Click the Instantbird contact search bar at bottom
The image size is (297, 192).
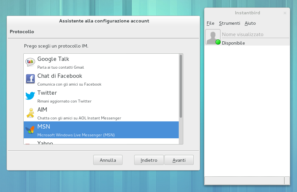click(x=244, y=180)
